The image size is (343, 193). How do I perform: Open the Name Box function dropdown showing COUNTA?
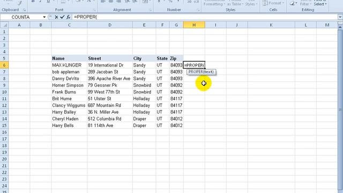(x=44, y=17)
